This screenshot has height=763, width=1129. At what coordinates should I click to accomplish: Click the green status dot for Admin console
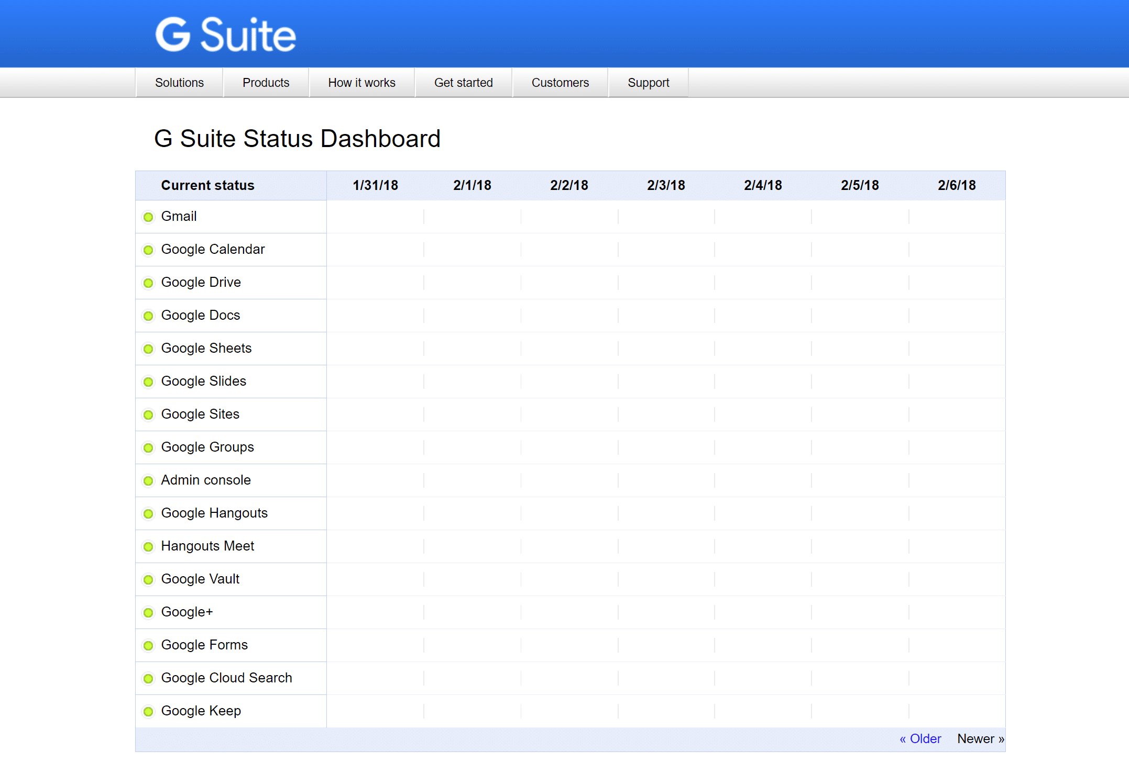click(x=149, y=480)
